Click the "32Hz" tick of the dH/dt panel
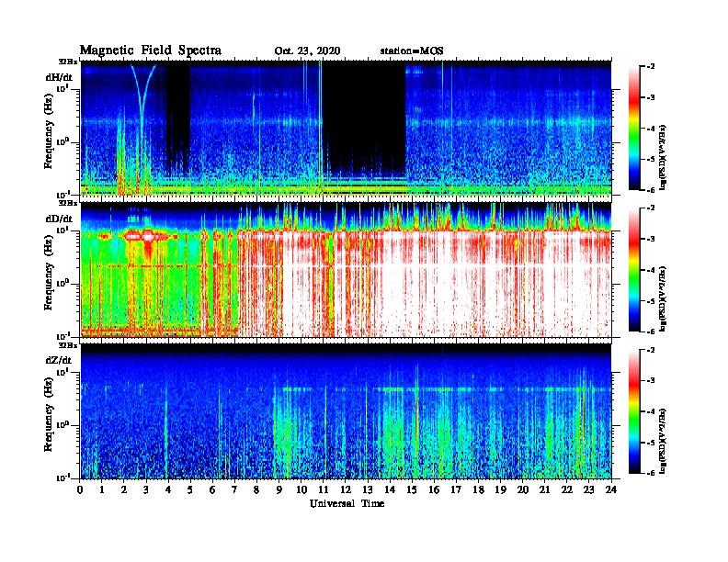 click(x=68, y=62)
